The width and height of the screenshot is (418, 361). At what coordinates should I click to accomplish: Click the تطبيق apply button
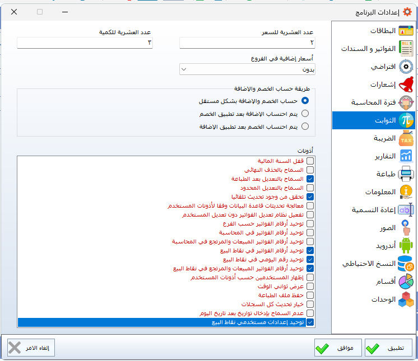[x=389, y=348]
